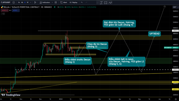Click the close value C42922.1
The image size is (179, 101).
pyautogui.click(x=83, y=7)
